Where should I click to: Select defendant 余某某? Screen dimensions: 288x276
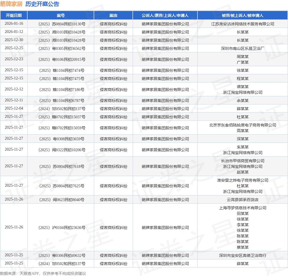pyautogui.click(x=243, y=101)
